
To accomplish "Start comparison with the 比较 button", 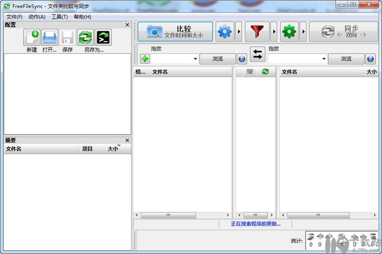I will [175, 31].
